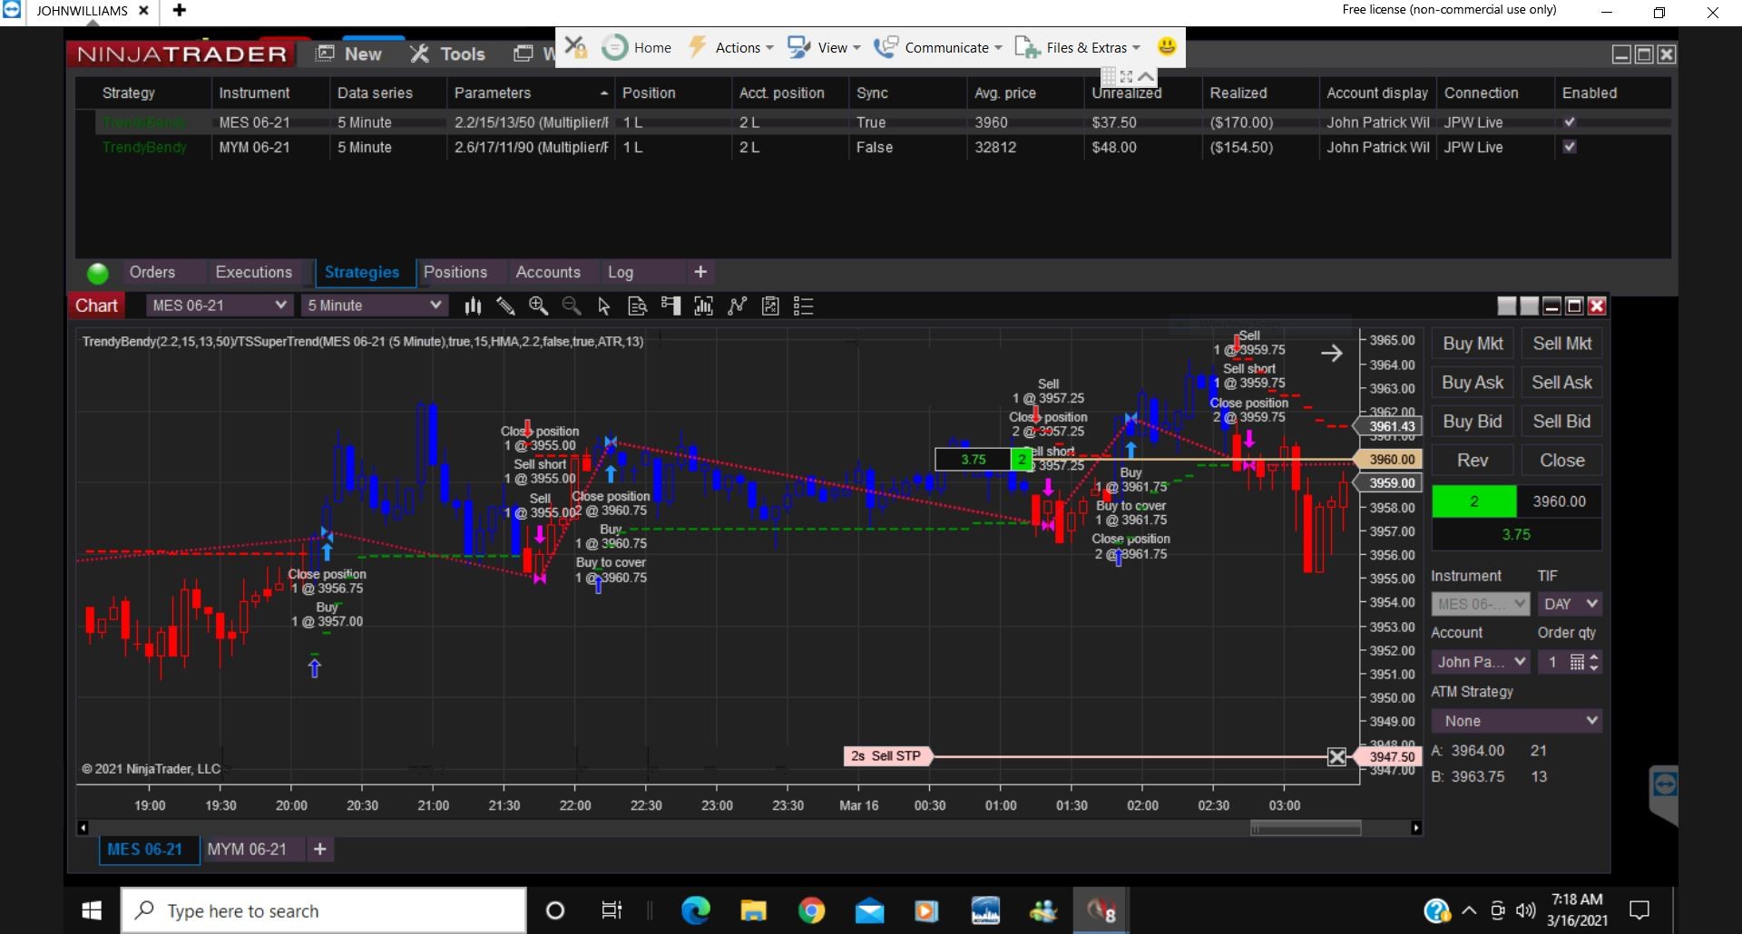This screenshot has width=1742, height=934.
Task: Click the Buy Ask button
Action: (1473, 383)
